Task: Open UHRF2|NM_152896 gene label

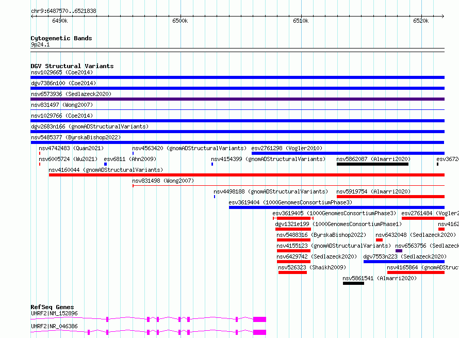Action: (x=54, y=313)
